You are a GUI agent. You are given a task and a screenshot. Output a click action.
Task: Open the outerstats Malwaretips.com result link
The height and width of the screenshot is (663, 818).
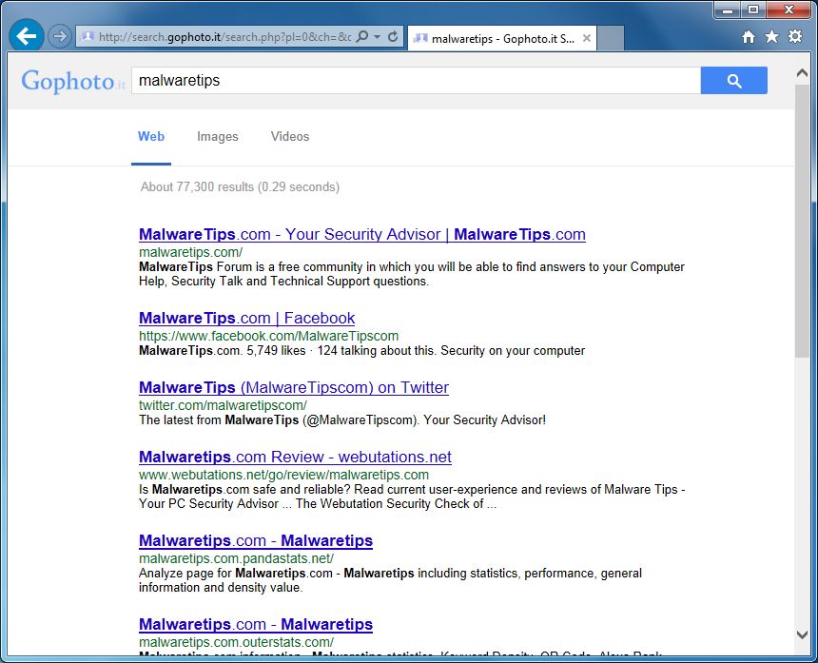pos(256,624)
